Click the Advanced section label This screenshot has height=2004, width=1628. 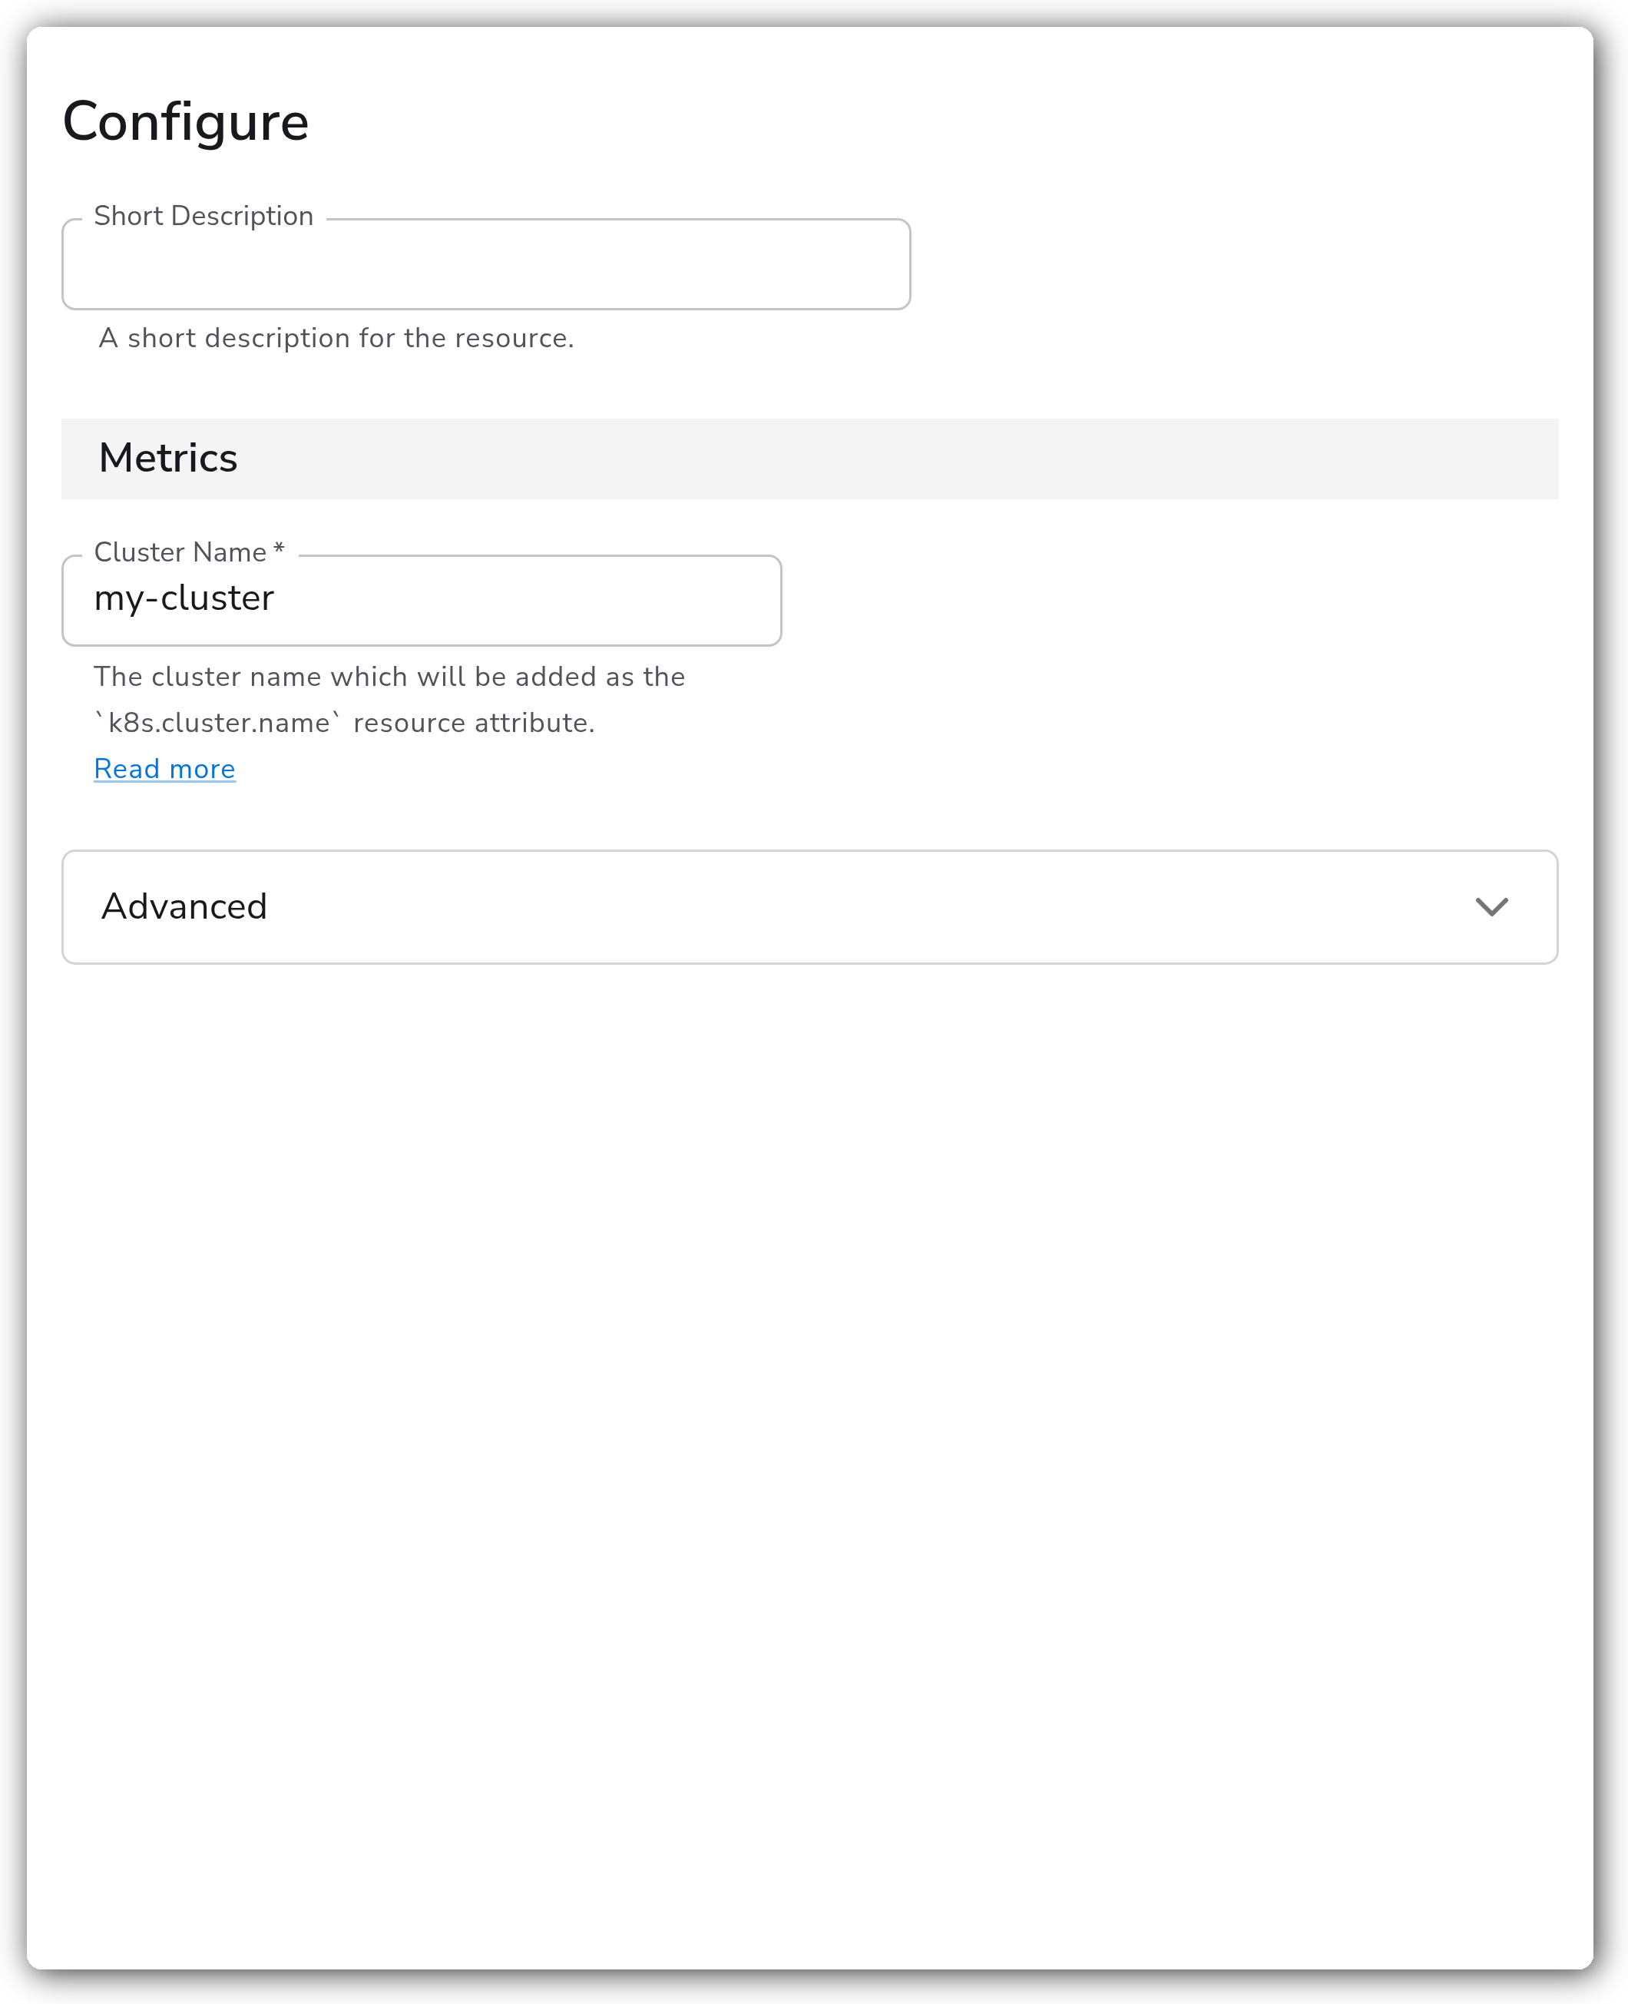tap(185, 907)
